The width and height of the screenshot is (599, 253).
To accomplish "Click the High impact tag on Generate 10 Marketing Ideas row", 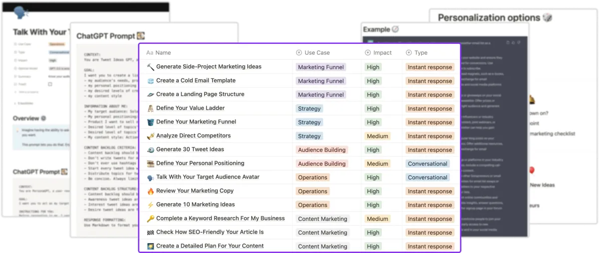I will coord(373,205).
